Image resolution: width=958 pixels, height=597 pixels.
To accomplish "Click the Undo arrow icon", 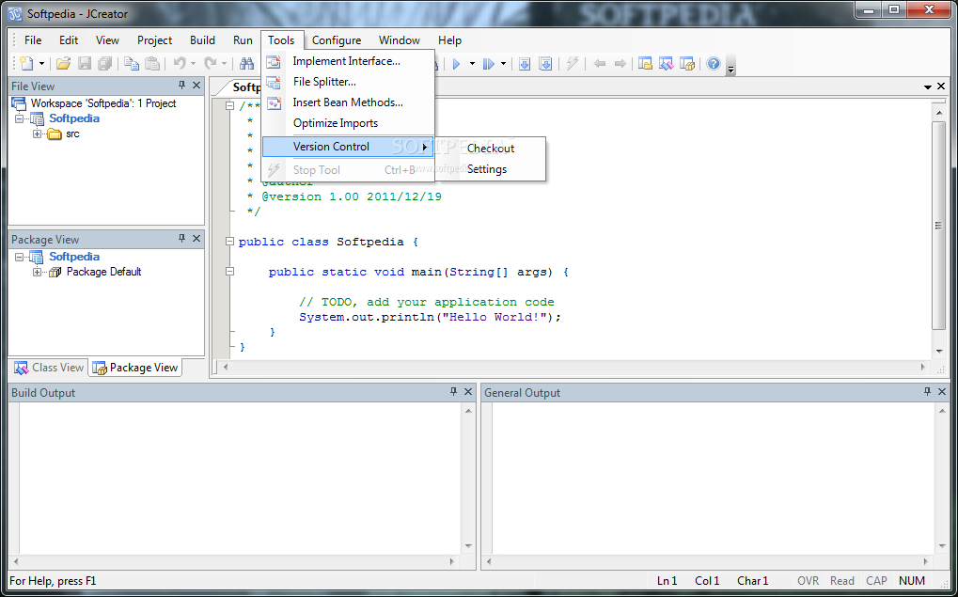I will click(x=179, y=63).
